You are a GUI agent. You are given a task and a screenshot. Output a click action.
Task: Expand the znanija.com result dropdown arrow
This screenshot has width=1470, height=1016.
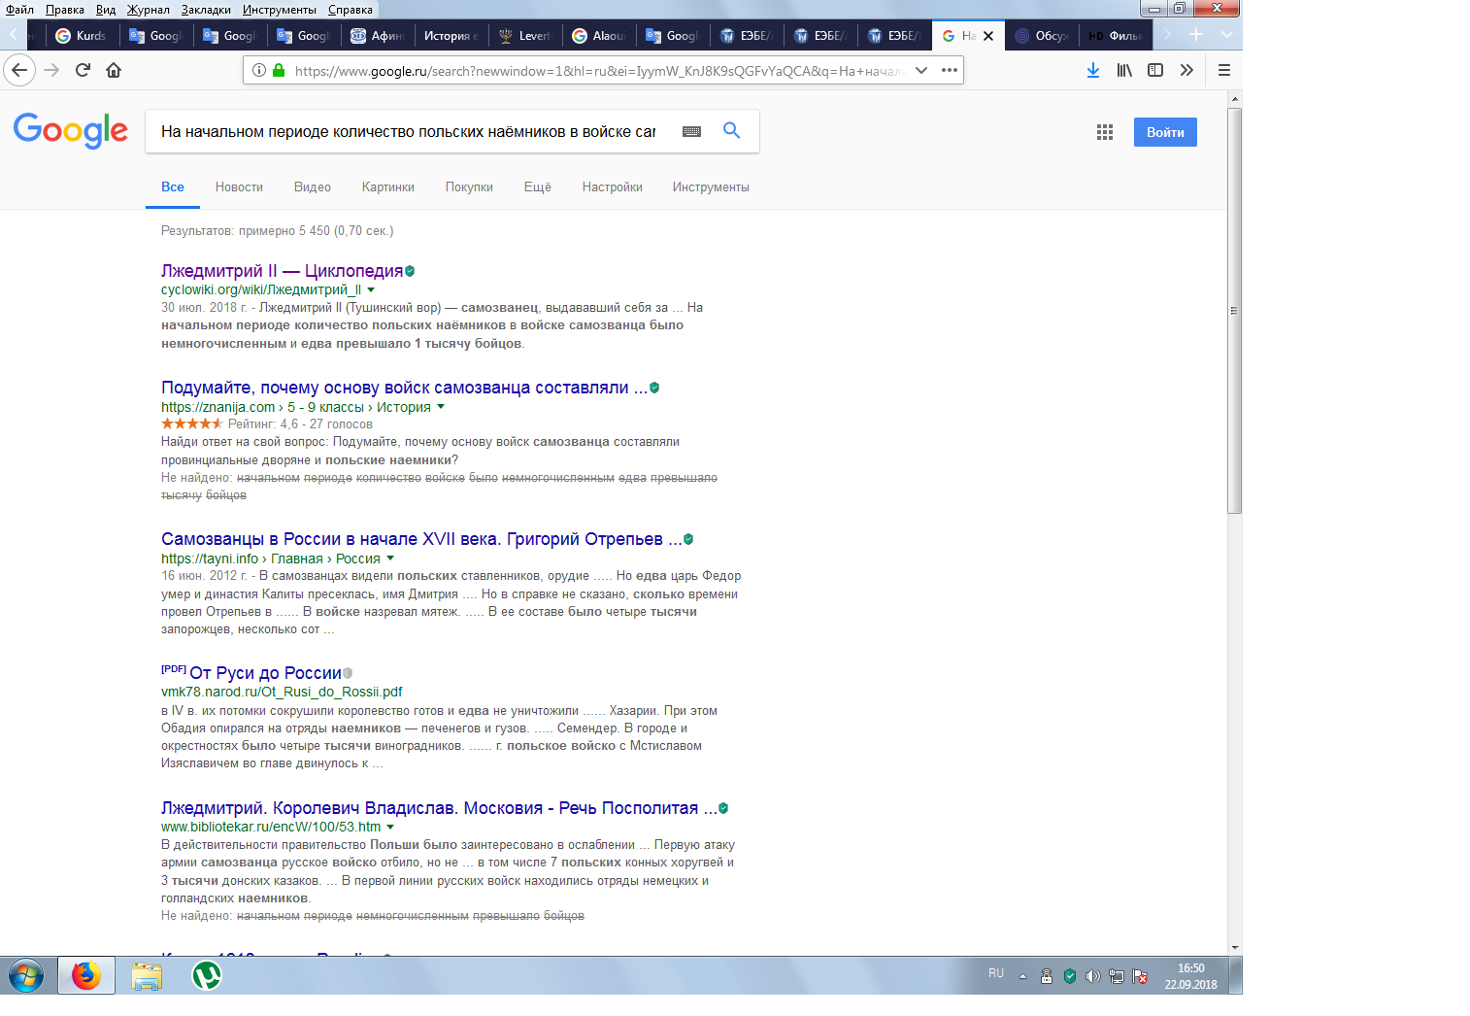click(x=441, y=407)
